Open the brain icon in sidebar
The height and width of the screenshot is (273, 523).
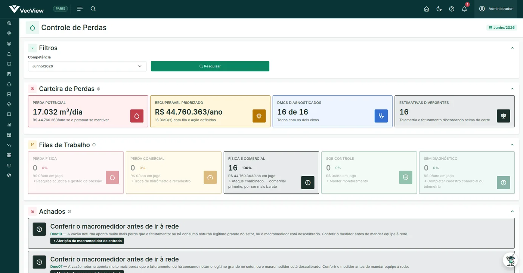click(x=9, y=23)
